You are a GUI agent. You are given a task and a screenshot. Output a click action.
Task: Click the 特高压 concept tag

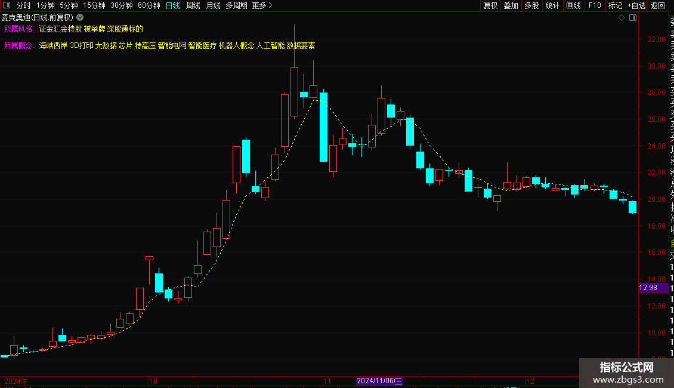[x=145, y=45]
